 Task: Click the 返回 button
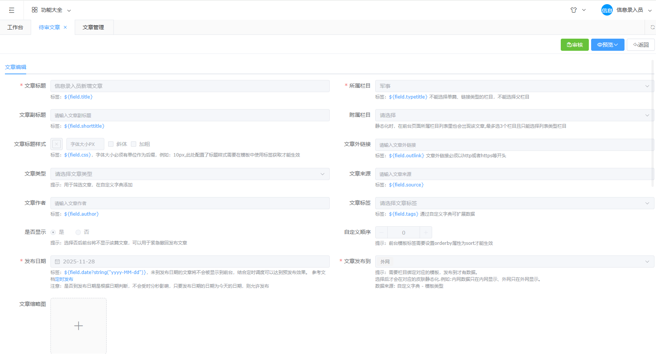click(x=640, y=45)
